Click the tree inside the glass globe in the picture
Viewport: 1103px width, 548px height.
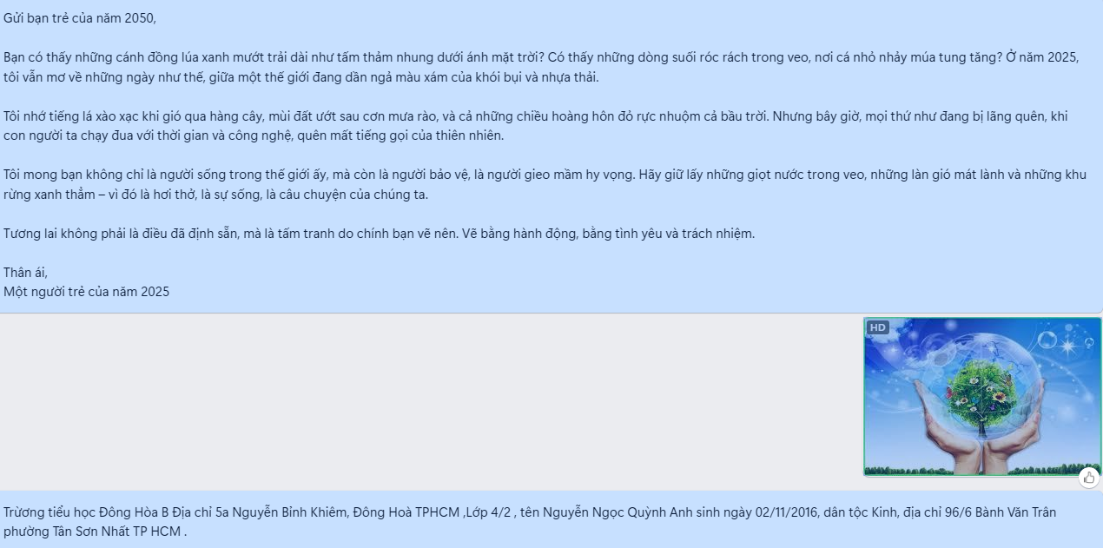pyautogui.click(x=981, y=397)
